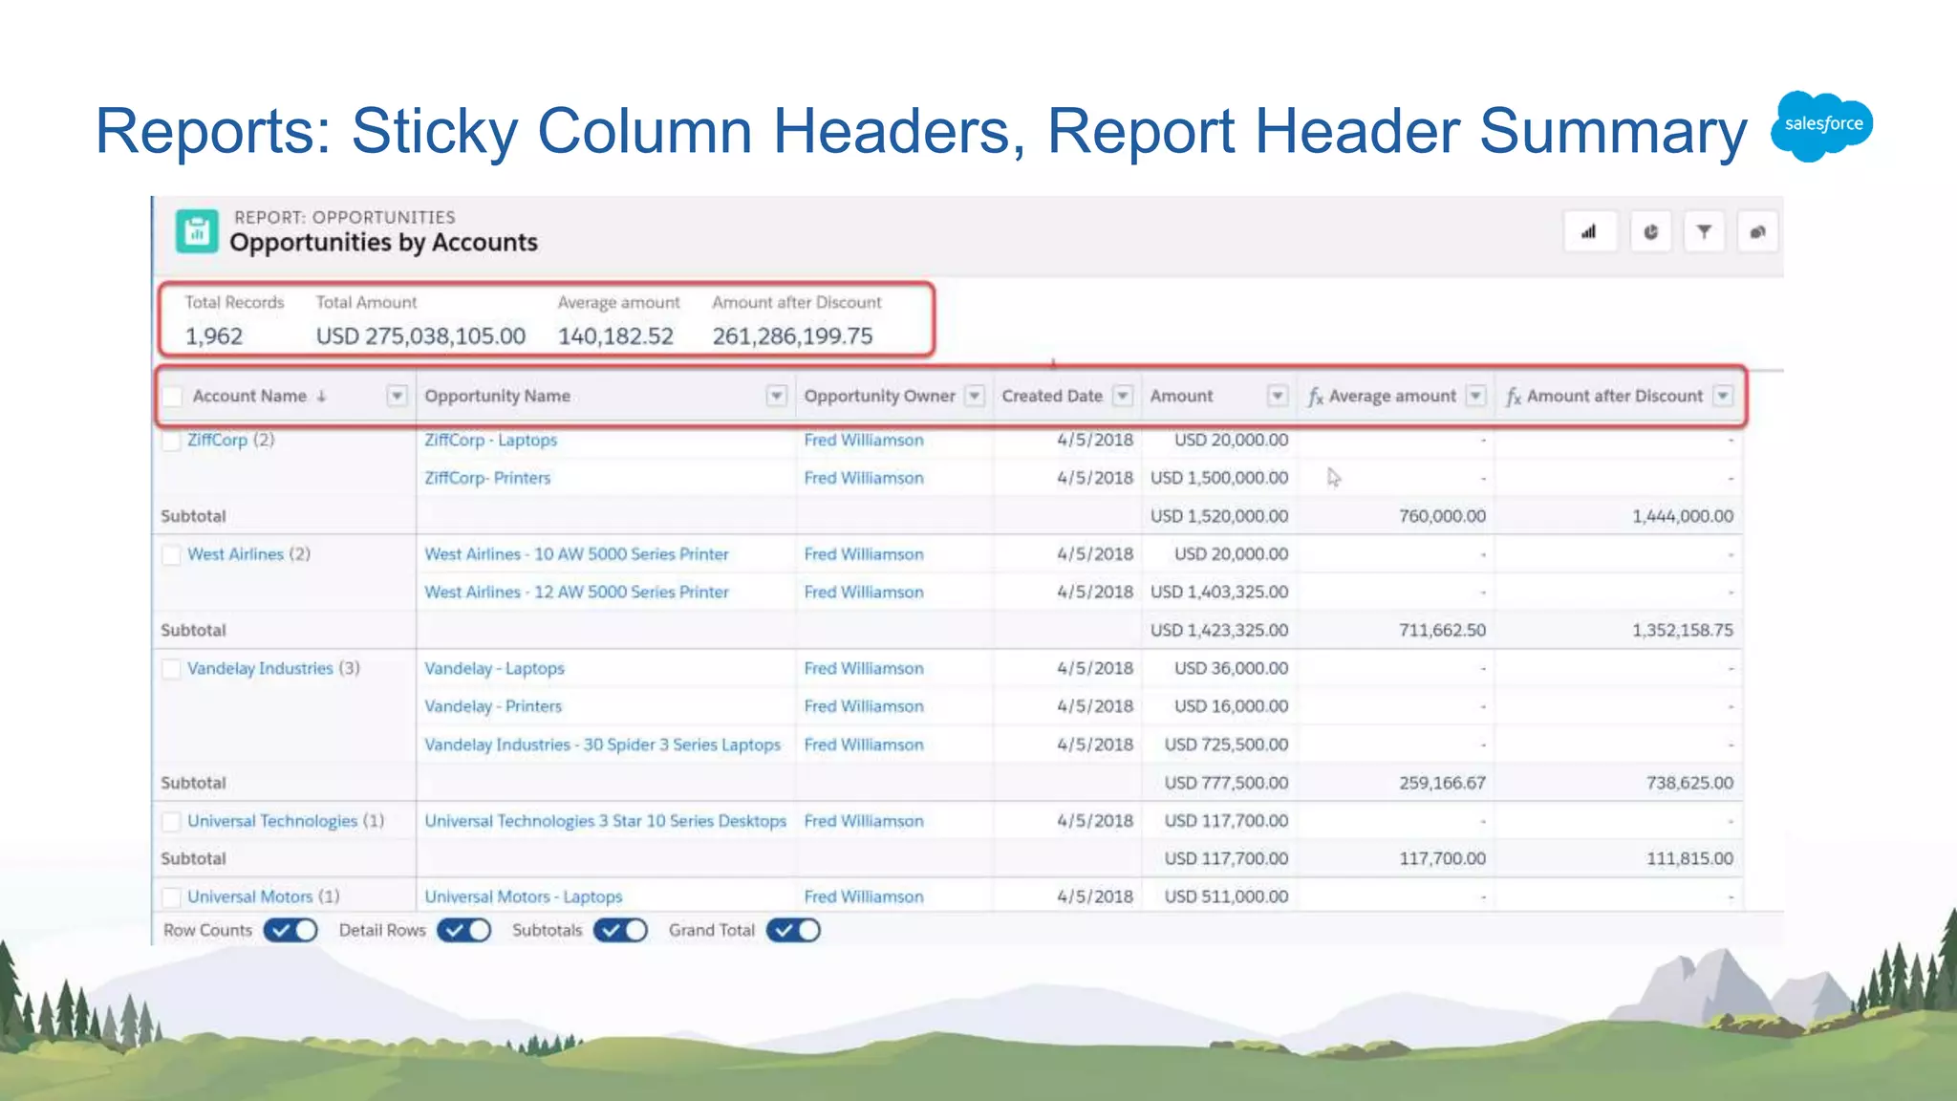
Task: Click the Average amount summary value 140,182.52
Action: pos(615,336)
